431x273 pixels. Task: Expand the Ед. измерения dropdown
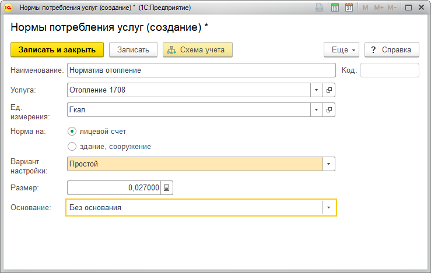click(316, 109)
